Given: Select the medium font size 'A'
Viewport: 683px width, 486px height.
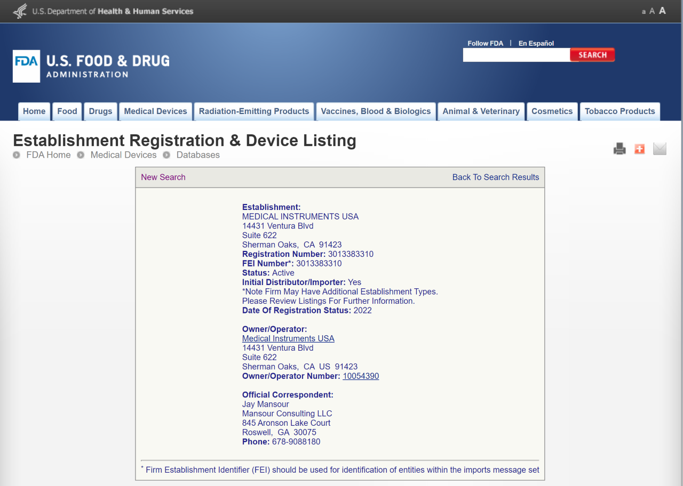Looking at the screenshot, I should click(x=652, y=11).
